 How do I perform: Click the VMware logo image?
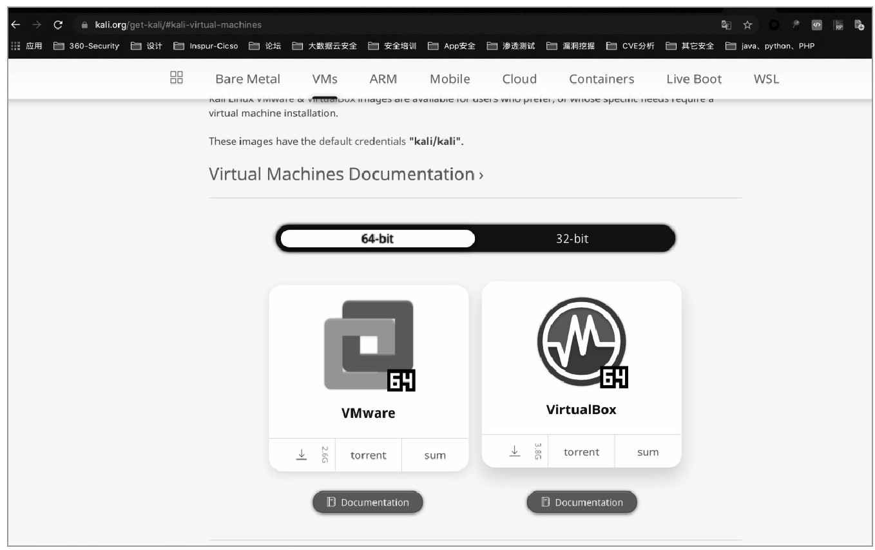tap(369, 345)
